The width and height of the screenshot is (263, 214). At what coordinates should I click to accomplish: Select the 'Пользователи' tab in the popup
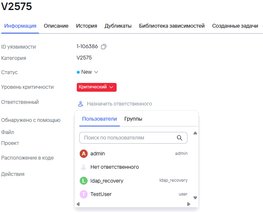click(x=99, y=119)
